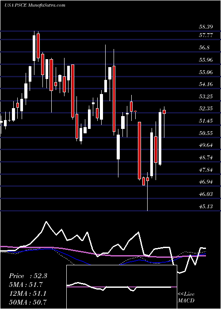This screenshot has width=221, height=309.
Task: Click the 54.16 price axis label
Action: pyautogui.click(x=206, y=85)
